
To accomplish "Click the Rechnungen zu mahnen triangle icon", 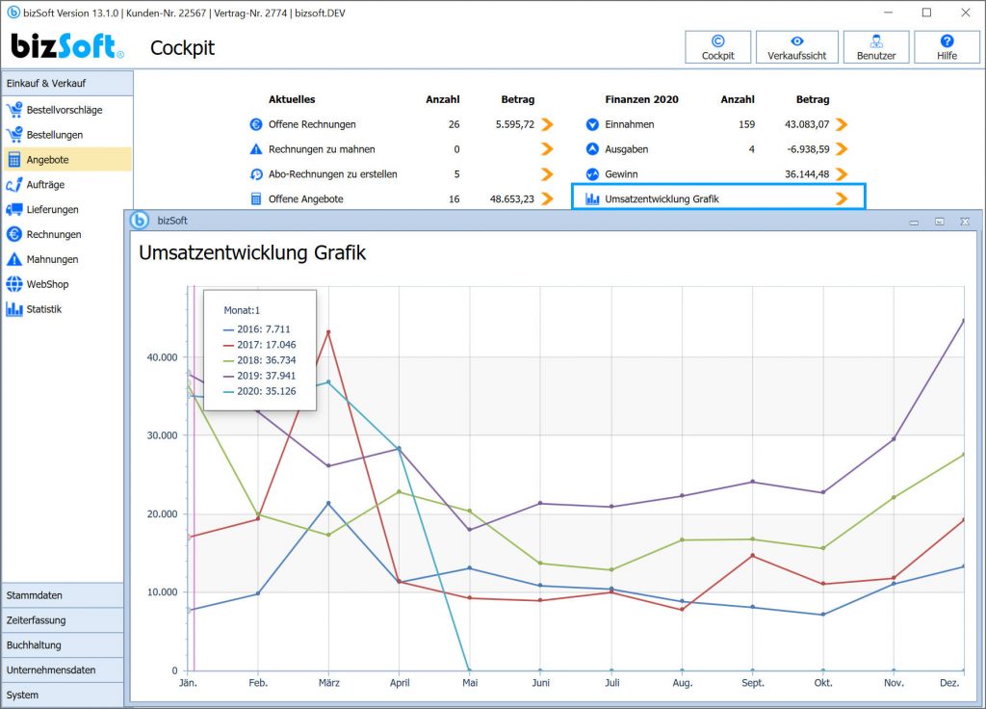I will coord(256,149).
